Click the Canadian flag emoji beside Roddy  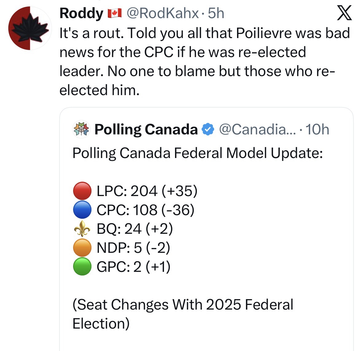(115, 13)
